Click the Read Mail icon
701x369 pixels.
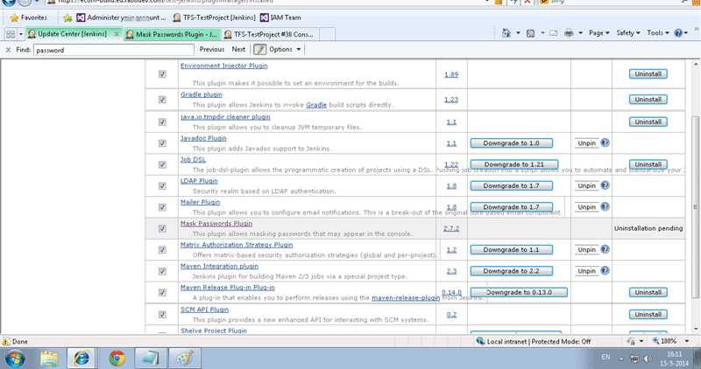(x=554, y=33)
